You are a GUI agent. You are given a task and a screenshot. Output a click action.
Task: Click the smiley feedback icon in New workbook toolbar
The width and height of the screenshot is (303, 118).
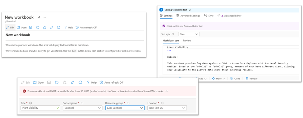[58, 28]
